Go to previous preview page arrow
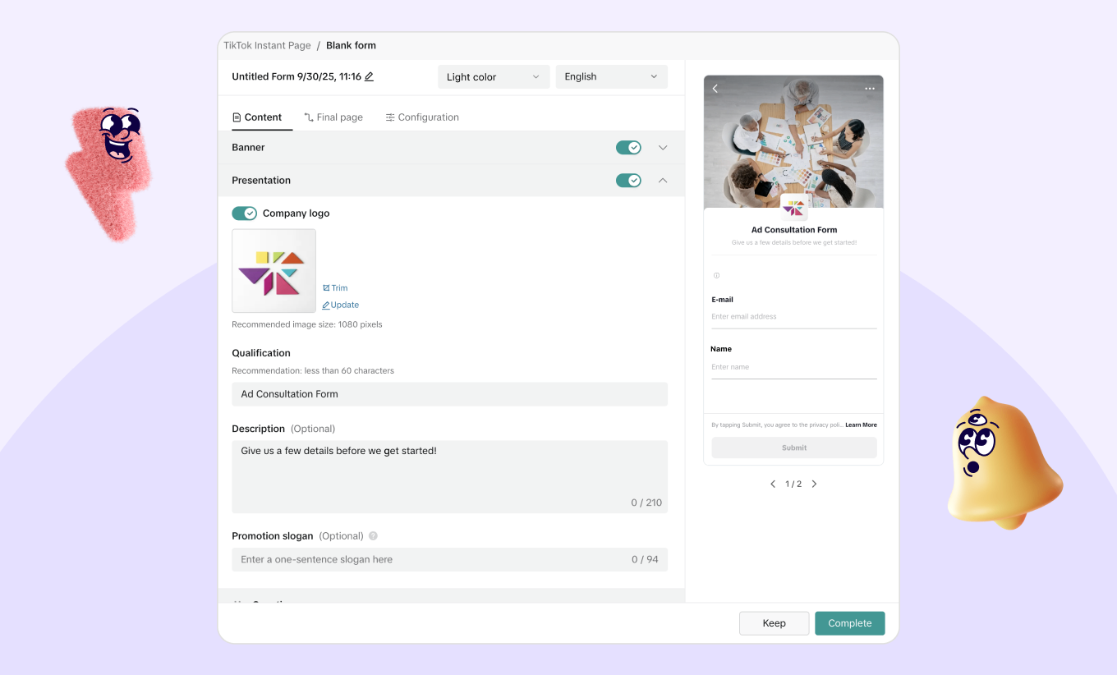The image size is (1117, 675). [x=773, y=484]
